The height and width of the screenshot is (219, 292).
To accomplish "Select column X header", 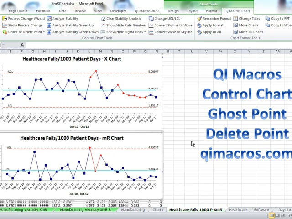I will pyautogui.click(x=235, y=52).
